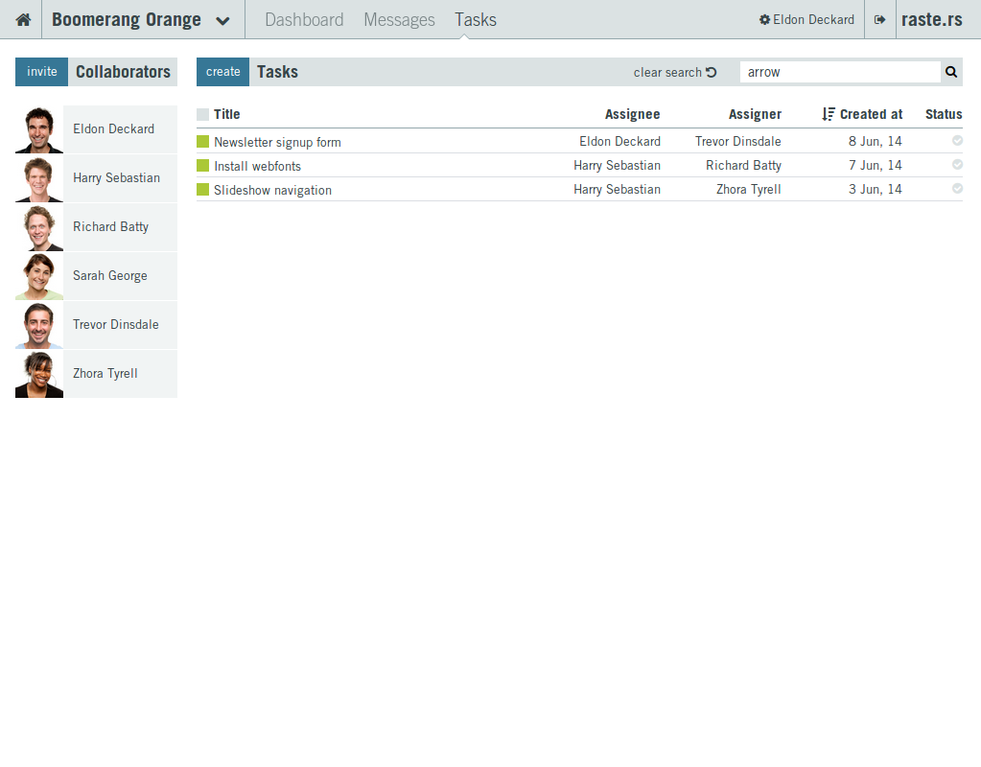Toggle the select-all checkbox beside Title
The image size is (981, 767).
(x=202, y=114)
